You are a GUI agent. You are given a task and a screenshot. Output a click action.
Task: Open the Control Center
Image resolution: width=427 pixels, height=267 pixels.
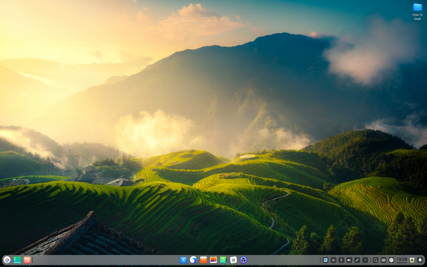click(x=243, y=260)
